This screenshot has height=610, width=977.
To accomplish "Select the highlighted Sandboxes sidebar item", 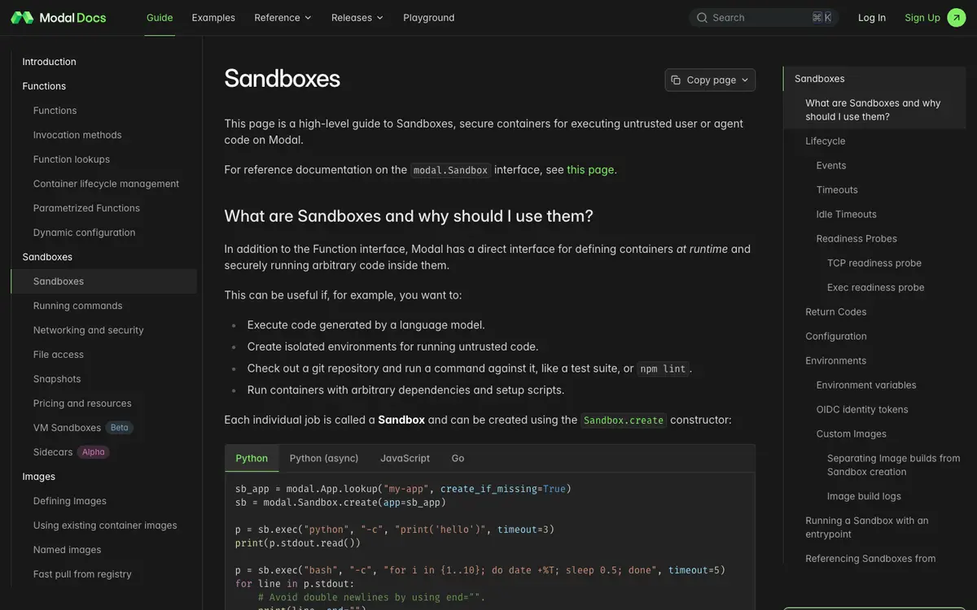I will (x=104, y=281).
